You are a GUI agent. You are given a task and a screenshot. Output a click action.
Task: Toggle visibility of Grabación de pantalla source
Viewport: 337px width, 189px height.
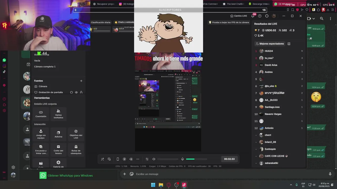76,92
